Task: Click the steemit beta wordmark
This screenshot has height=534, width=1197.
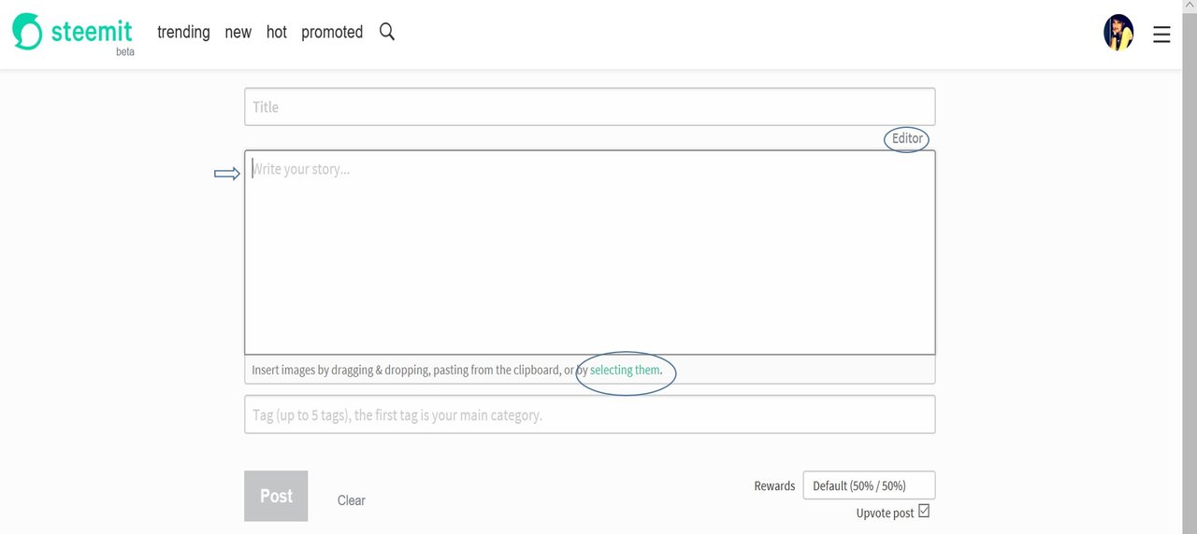Action: 92,35
